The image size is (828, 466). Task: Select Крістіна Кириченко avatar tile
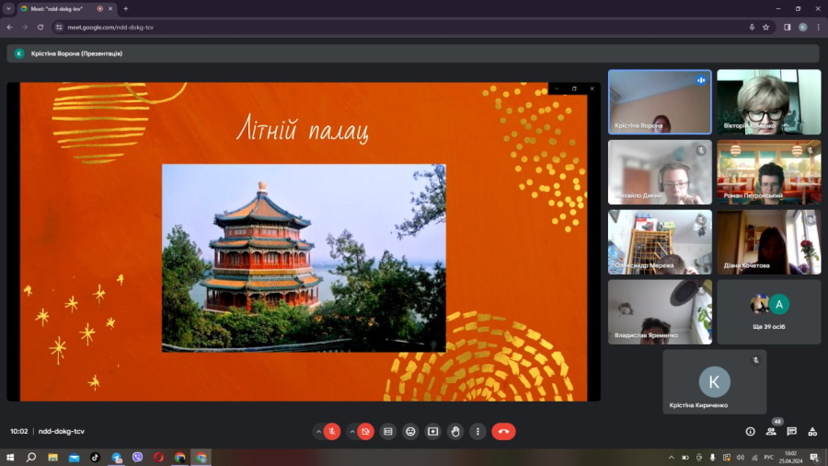coord(715,382)
